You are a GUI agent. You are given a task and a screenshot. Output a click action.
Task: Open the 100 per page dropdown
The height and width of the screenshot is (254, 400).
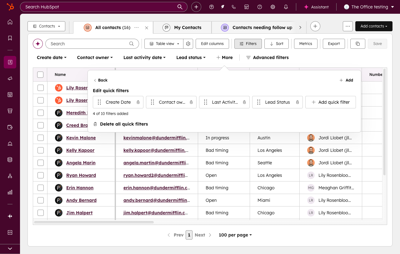[235, 235]
